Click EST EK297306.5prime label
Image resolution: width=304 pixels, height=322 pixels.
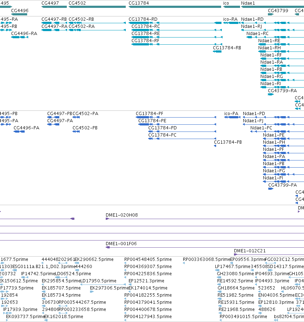click(x=109, y=288)
